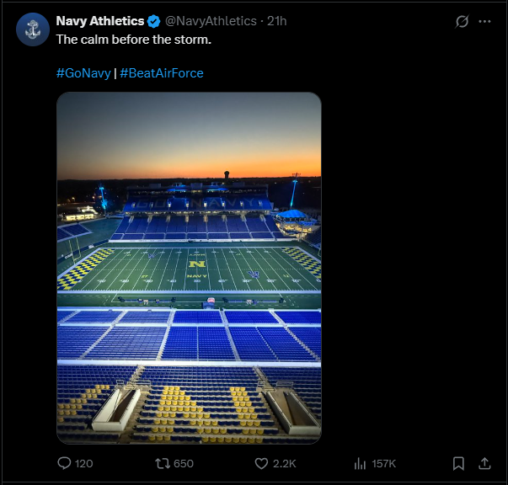Open the three-dot More menu
This screenshot has width=508, height=485.
coord(484,22)
